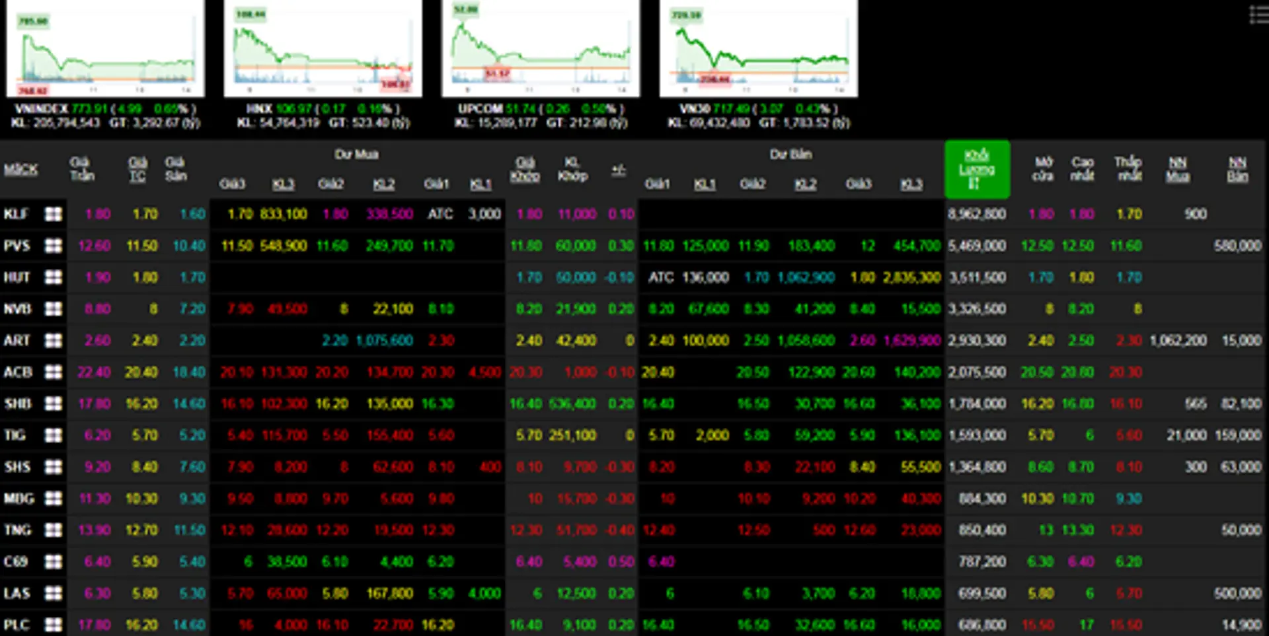Click the Cao nhất column header
Image resolution: width=1269 pixels, height=636 pixels.
[x=1083, y=169]
